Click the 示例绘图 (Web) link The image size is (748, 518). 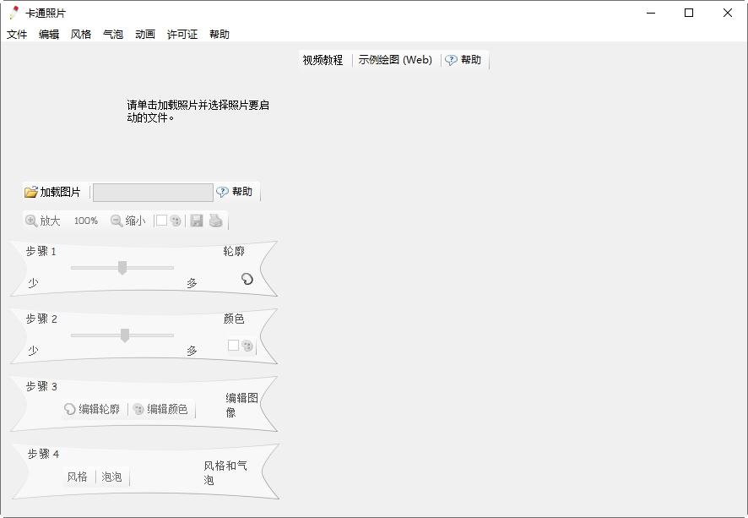click(395, 60)
